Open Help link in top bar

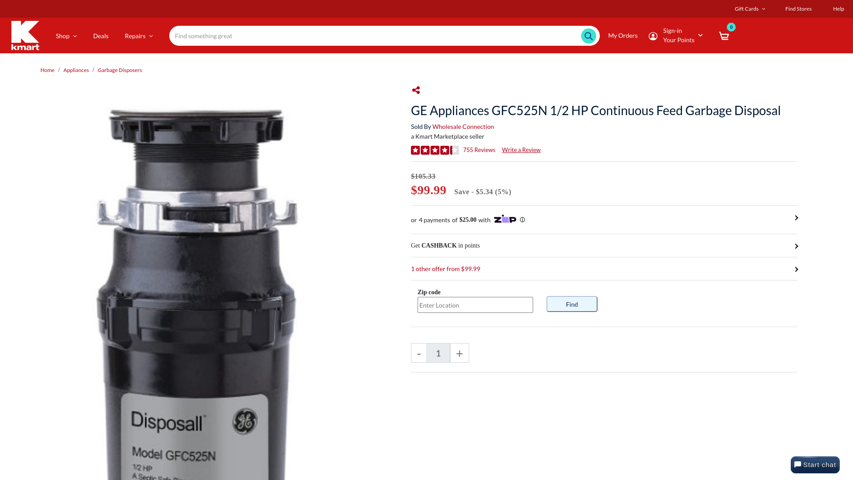point(838,9)
